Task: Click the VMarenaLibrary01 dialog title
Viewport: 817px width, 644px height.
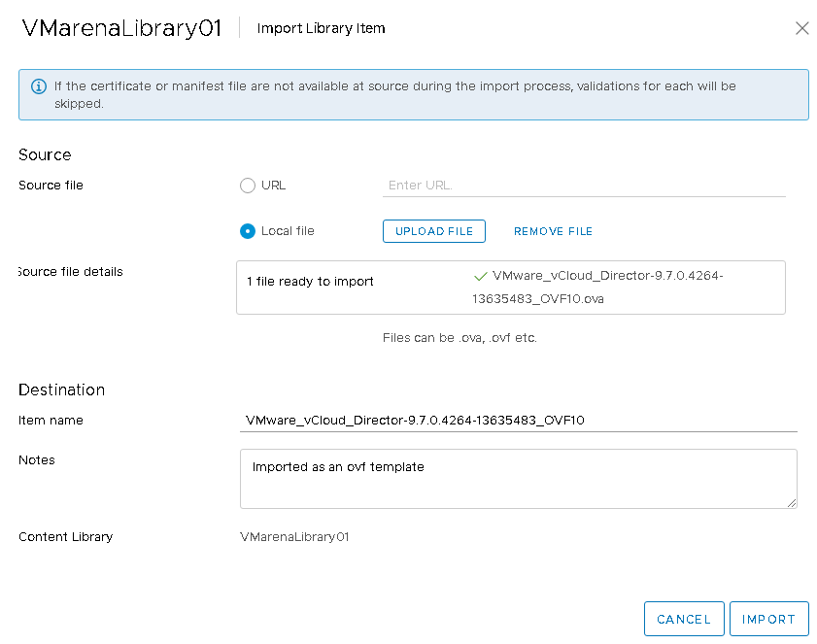Action: (122, 28)
